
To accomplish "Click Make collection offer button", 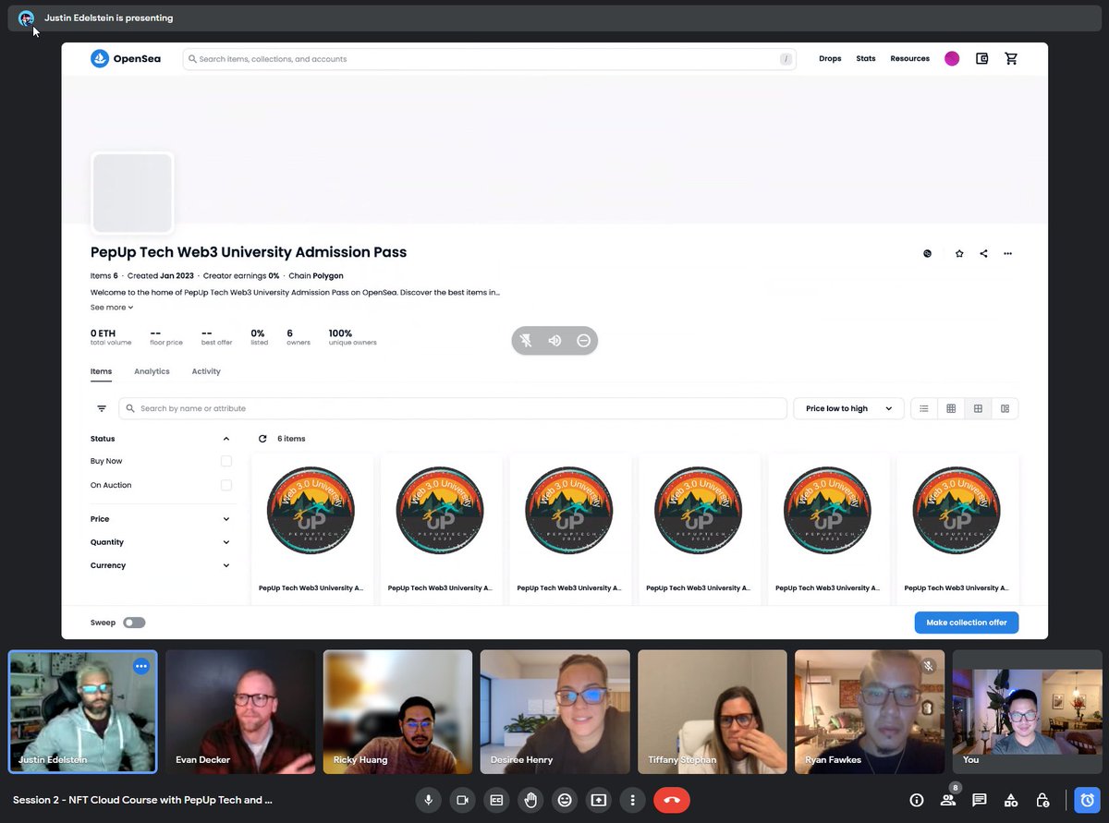I will point(967,623).
